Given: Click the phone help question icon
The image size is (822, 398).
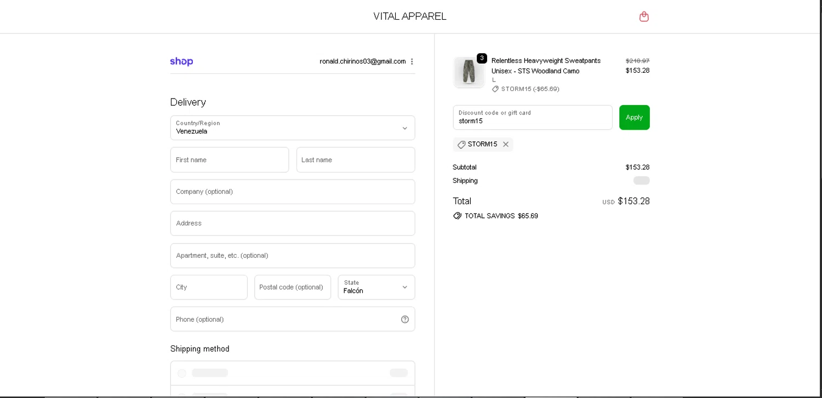Looking at the screenshot, I should point(405,319).
